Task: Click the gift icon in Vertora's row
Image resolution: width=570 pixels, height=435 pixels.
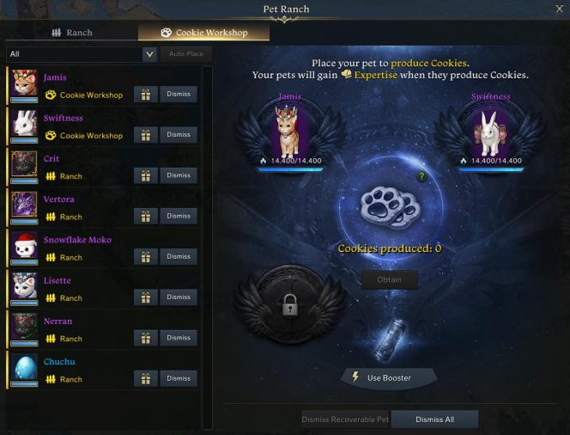Action: 146,217
